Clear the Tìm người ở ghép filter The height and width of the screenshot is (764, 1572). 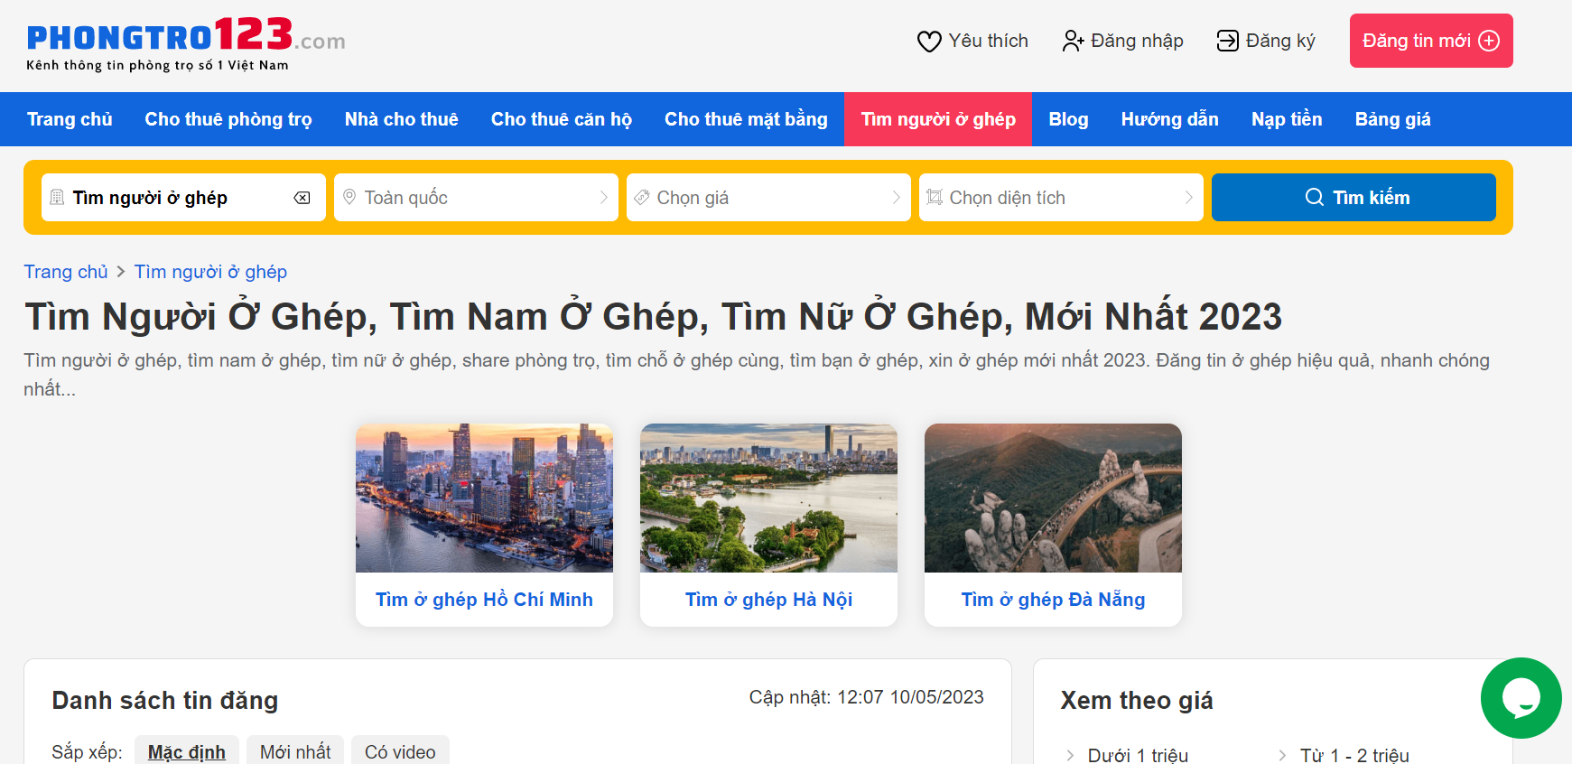click(302, 198)
